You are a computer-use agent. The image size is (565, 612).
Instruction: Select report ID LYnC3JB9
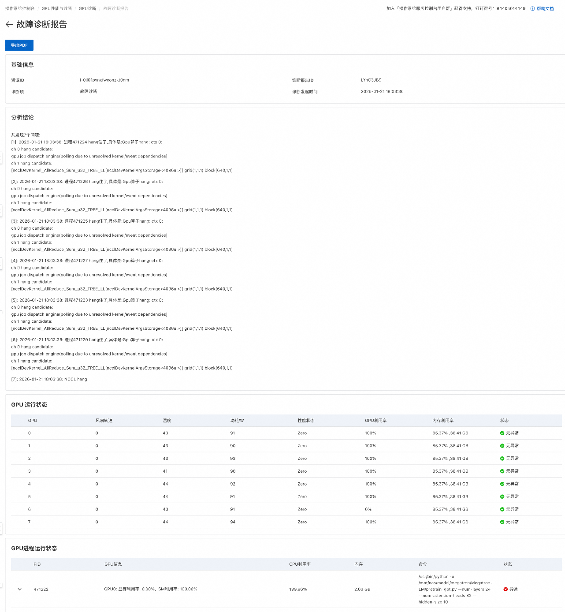(x=371, y=80)
